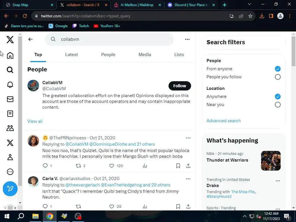Share ThePRNprincess post
The width and height of the screenshot is (296, 222).
pos(188,166)
